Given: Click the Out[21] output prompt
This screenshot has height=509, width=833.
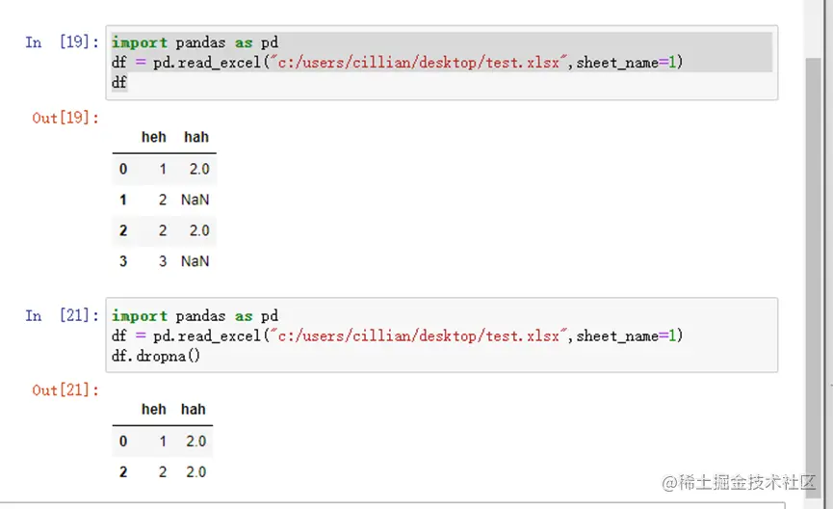Looking at the screenshot, I should click(65, 390).
